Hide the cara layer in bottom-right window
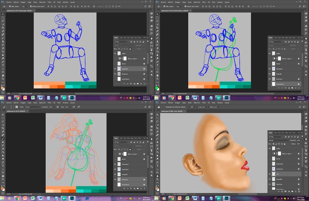This screenshot has width=309, height=201. (x=270, y=174)
